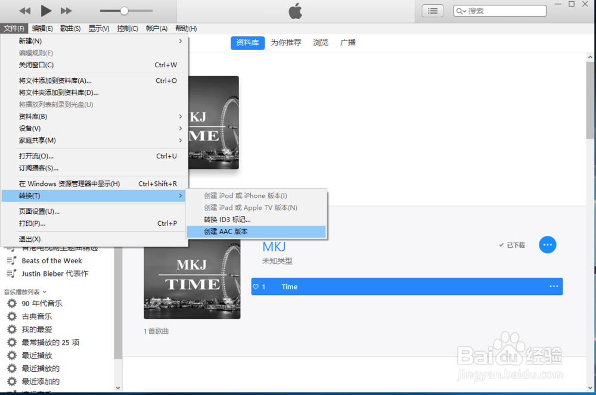
Task: Click the gear icon beside 90 年代音乐
Action: [12, 303]
